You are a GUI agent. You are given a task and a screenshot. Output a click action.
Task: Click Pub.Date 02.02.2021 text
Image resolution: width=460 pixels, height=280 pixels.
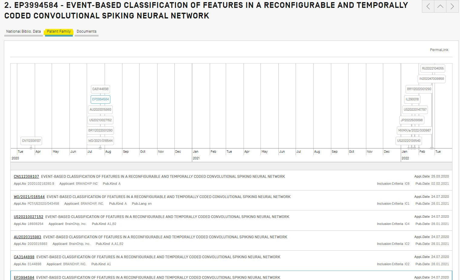coord(432,184)
